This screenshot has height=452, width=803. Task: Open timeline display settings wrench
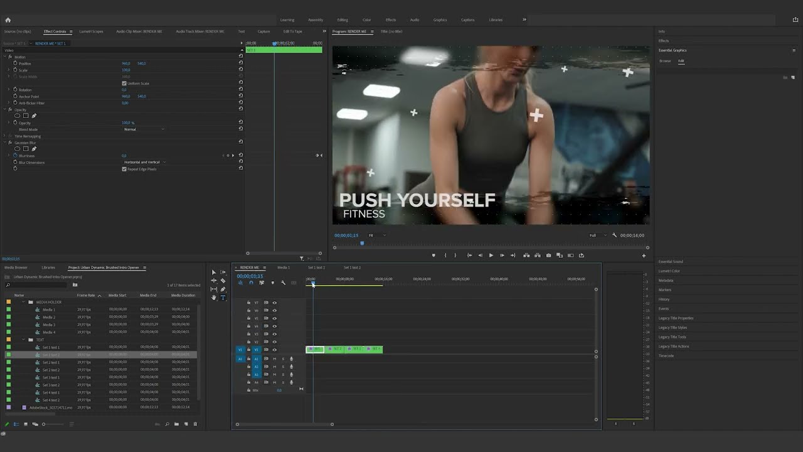click(x=283, y=283)
